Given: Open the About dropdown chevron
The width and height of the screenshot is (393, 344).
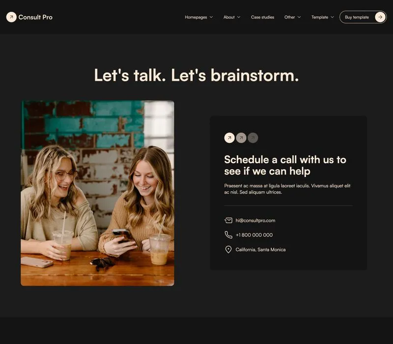Looking at the screenshot, I should tap(239, 17).
